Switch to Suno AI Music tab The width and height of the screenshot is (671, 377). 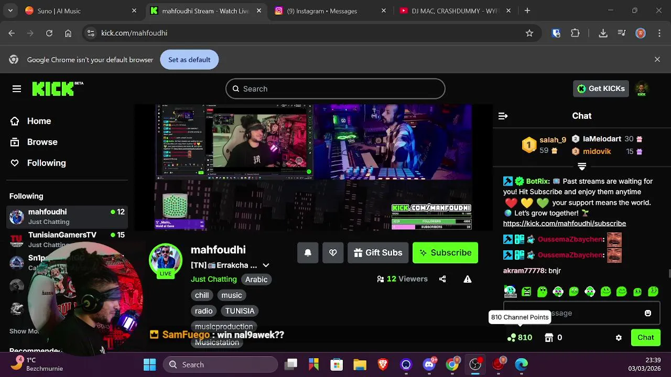(x=81, y=11)
